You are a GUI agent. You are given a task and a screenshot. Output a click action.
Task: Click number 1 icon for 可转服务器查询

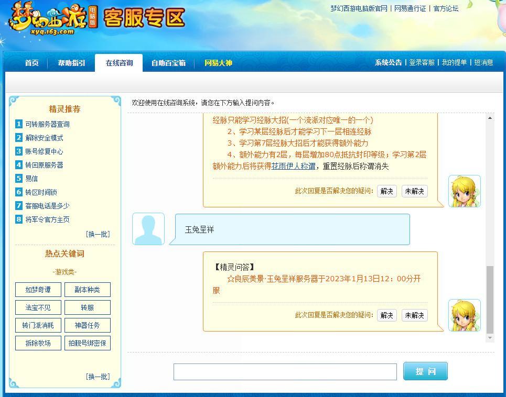[19, 124]
